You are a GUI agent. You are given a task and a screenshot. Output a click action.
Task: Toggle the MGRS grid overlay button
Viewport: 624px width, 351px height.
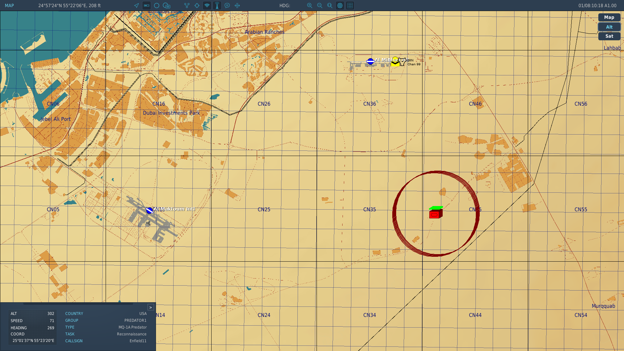(350, 6)
